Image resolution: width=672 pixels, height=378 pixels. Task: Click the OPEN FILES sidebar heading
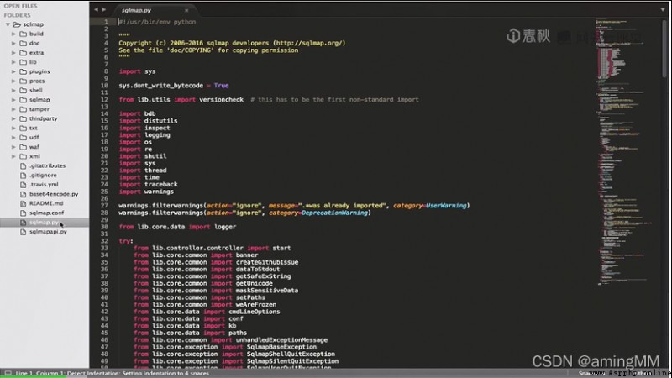pyautogui.click(x=20, y=6)
